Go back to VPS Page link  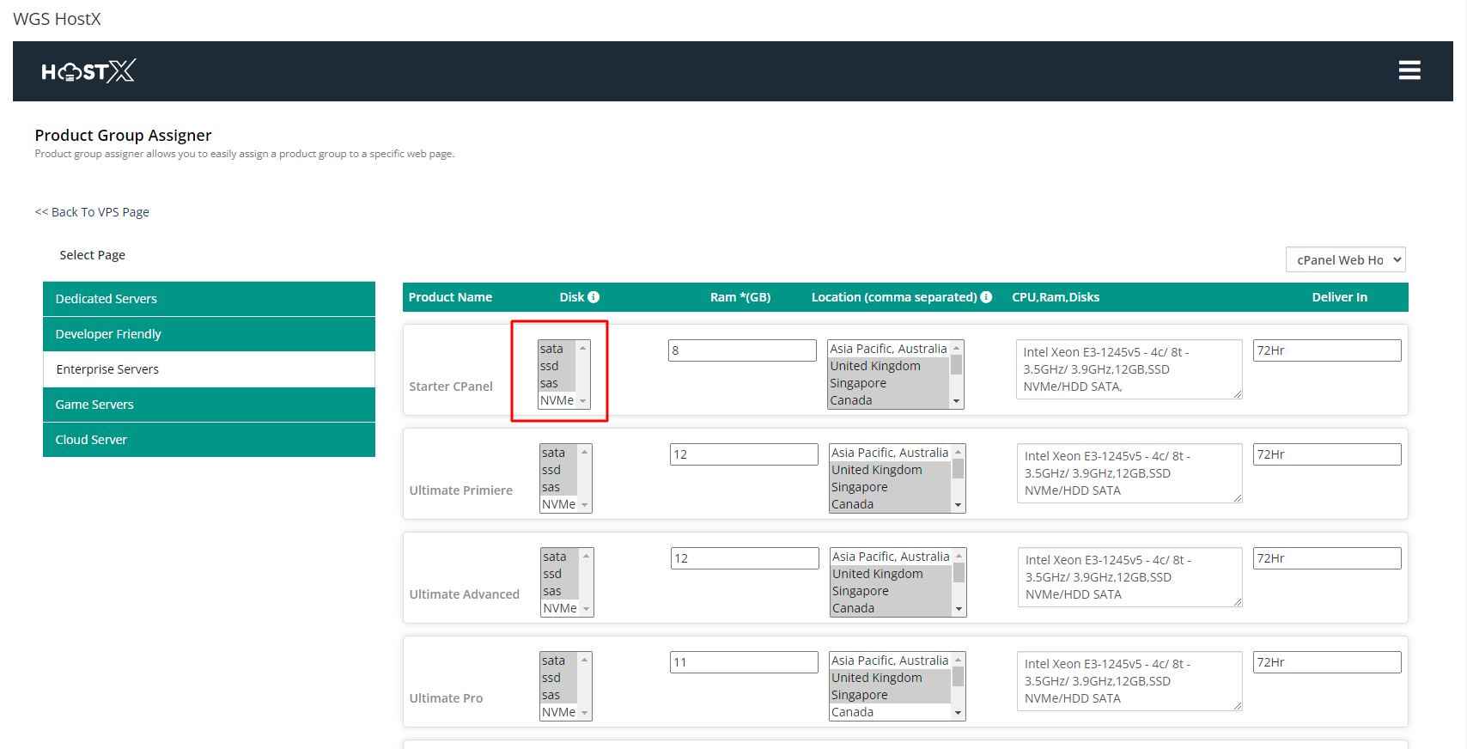[x=92, y=212]
